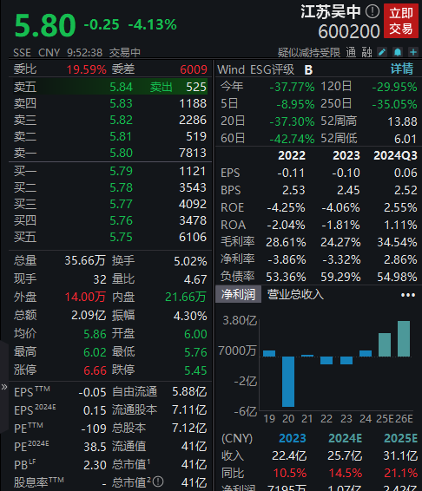Click the info icon next to 总市值2
422x491 pixels.
[x=158, y=481]
